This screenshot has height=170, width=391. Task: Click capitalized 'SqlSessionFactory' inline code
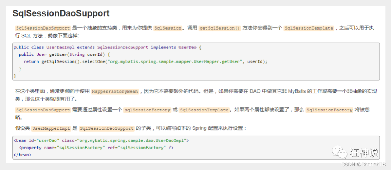tap(329, 110)
